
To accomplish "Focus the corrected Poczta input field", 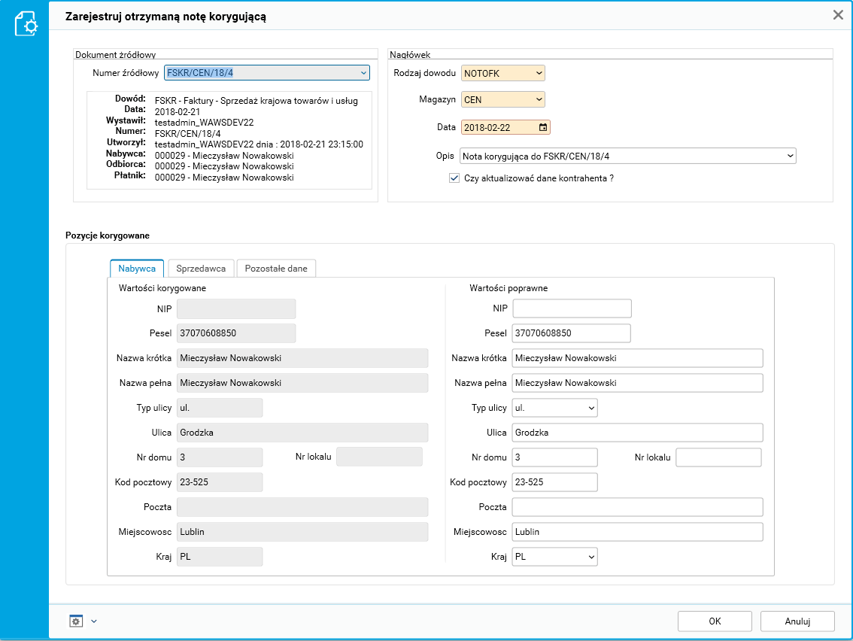I will click(x=637, y=507).
